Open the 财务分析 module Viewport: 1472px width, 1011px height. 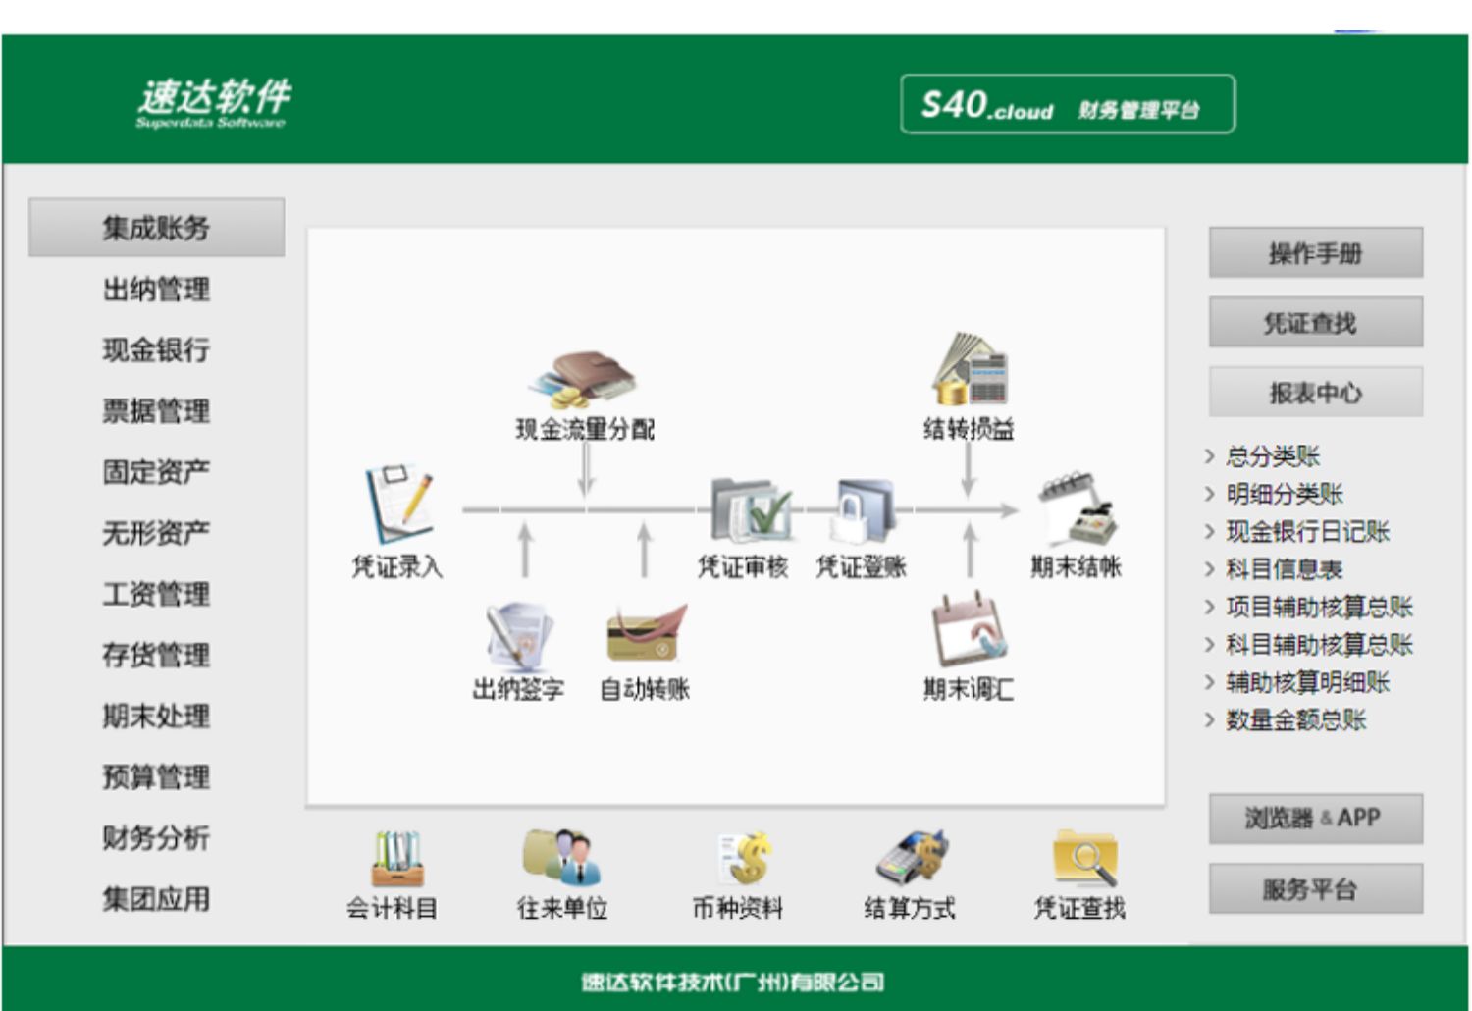point(156,838)
